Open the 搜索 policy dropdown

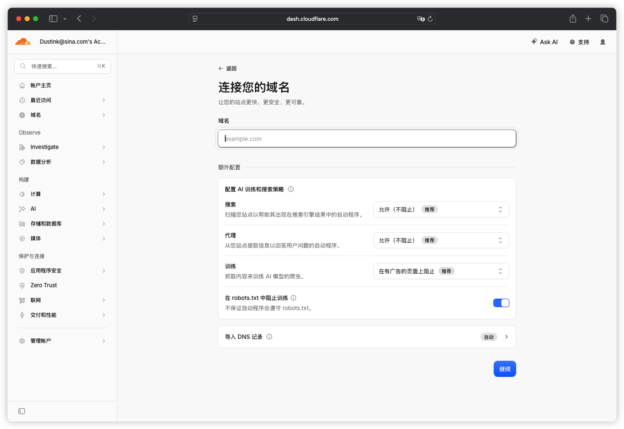click(x=441, y=209)
